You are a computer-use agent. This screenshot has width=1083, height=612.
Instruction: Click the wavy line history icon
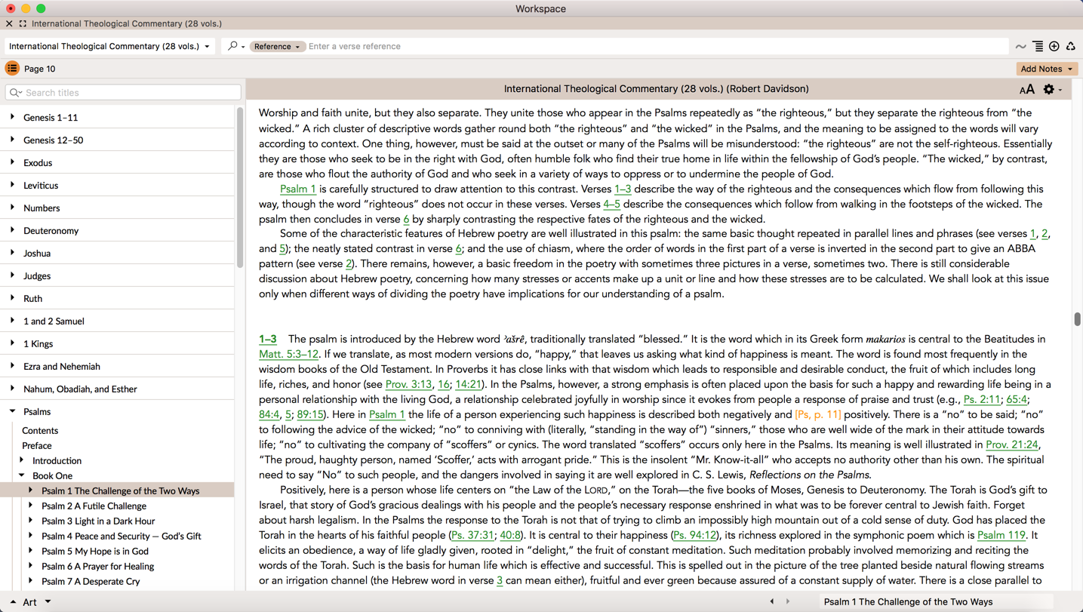pyautogui.click(x=1021, y=47)
